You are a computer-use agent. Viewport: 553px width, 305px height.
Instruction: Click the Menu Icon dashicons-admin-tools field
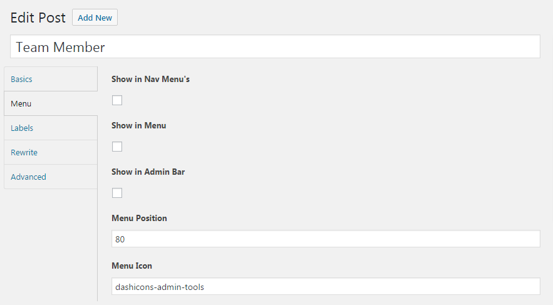pyautogui.click(x=326, y=286)
